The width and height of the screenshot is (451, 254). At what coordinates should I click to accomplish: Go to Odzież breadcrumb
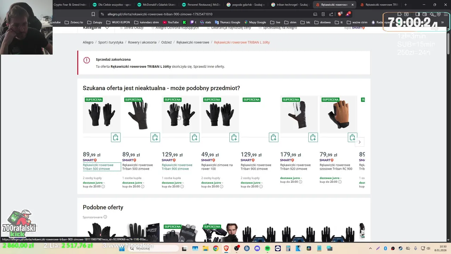[166, 42]
